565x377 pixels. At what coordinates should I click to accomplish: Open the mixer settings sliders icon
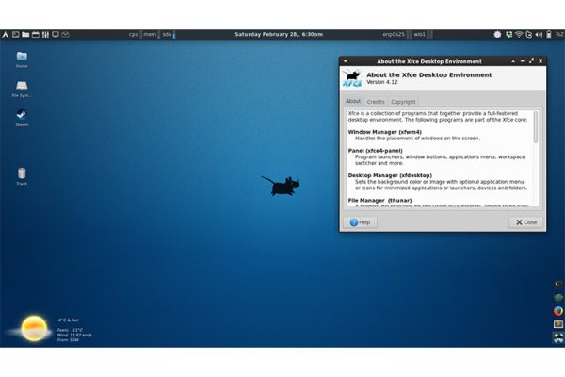pos(45,35)
